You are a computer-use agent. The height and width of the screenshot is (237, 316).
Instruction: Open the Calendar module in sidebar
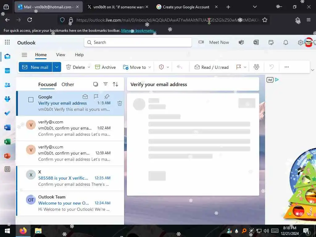tap(7, 71)
